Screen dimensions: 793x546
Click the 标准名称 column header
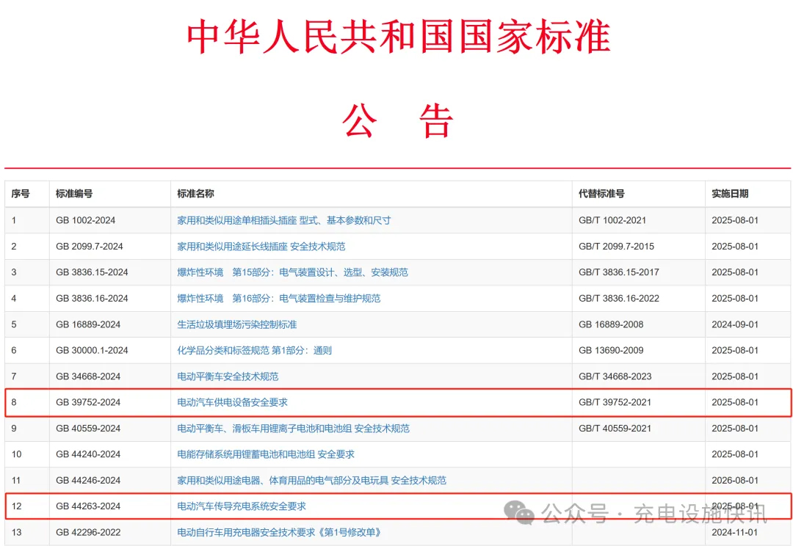pyautogui.click(x=195, y=194)
